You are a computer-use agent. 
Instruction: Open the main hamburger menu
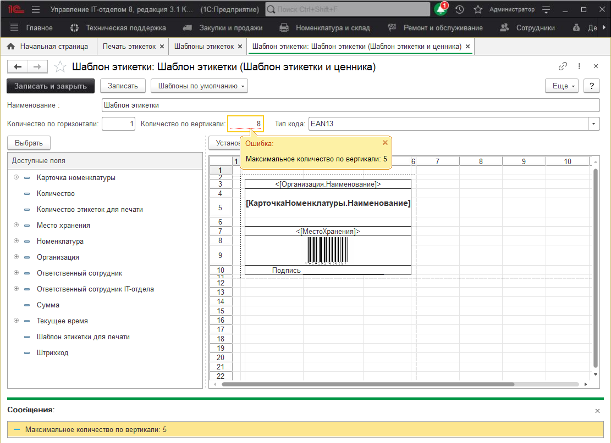click(x=36, y=10)
